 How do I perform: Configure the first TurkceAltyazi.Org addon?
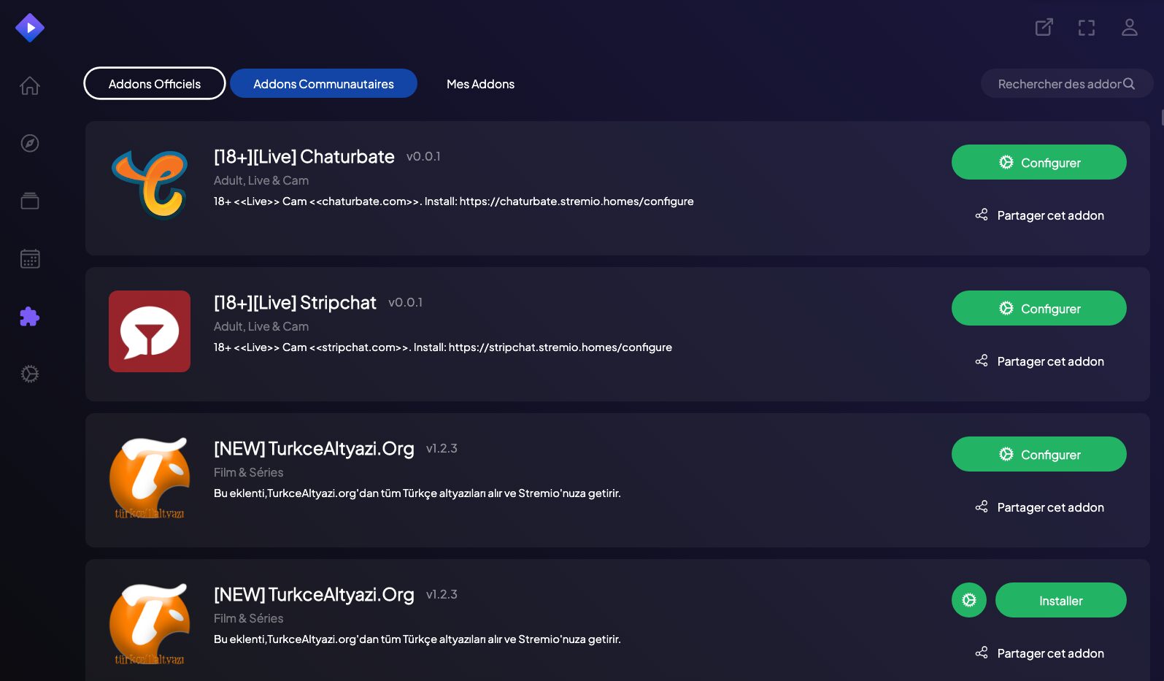(x=1039, y=454)
